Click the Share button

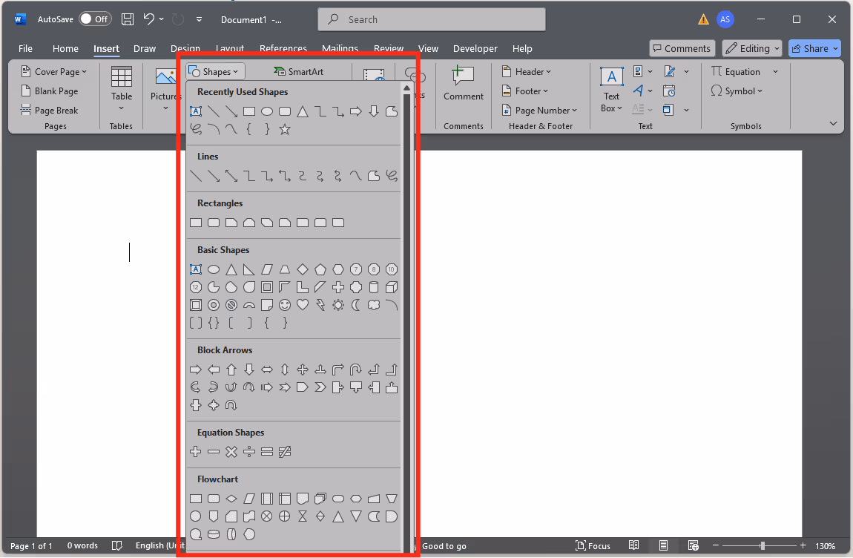click(x=814, y=49)
